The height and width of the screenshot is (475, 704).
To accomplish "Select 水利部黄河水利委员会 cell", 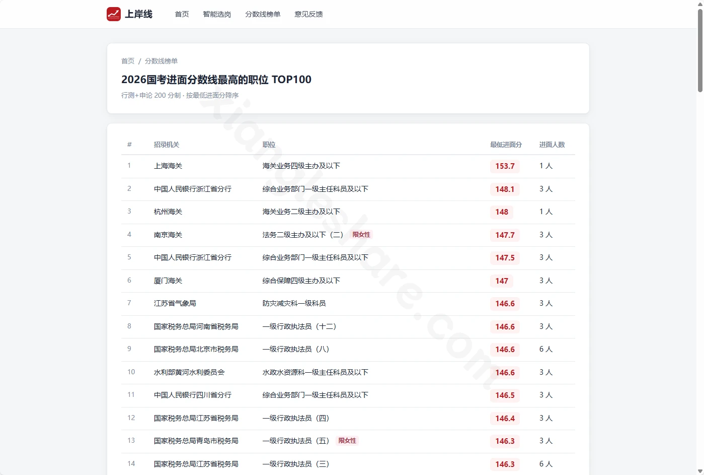I will pos(189,372).
